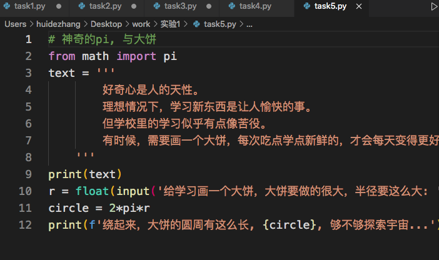Click the ellipsis symbol breadcrumb

pyautogui.click(x=250, y=24)
